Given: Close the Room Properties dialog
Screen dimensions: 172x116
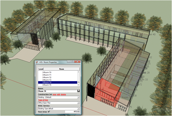Looking at the screenshot, I should coord(78,62).
